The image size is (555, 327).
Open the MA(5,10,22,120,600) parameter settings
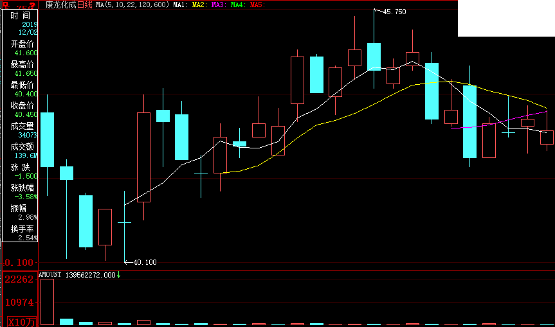pyautogui.click(x=132, y=5)
